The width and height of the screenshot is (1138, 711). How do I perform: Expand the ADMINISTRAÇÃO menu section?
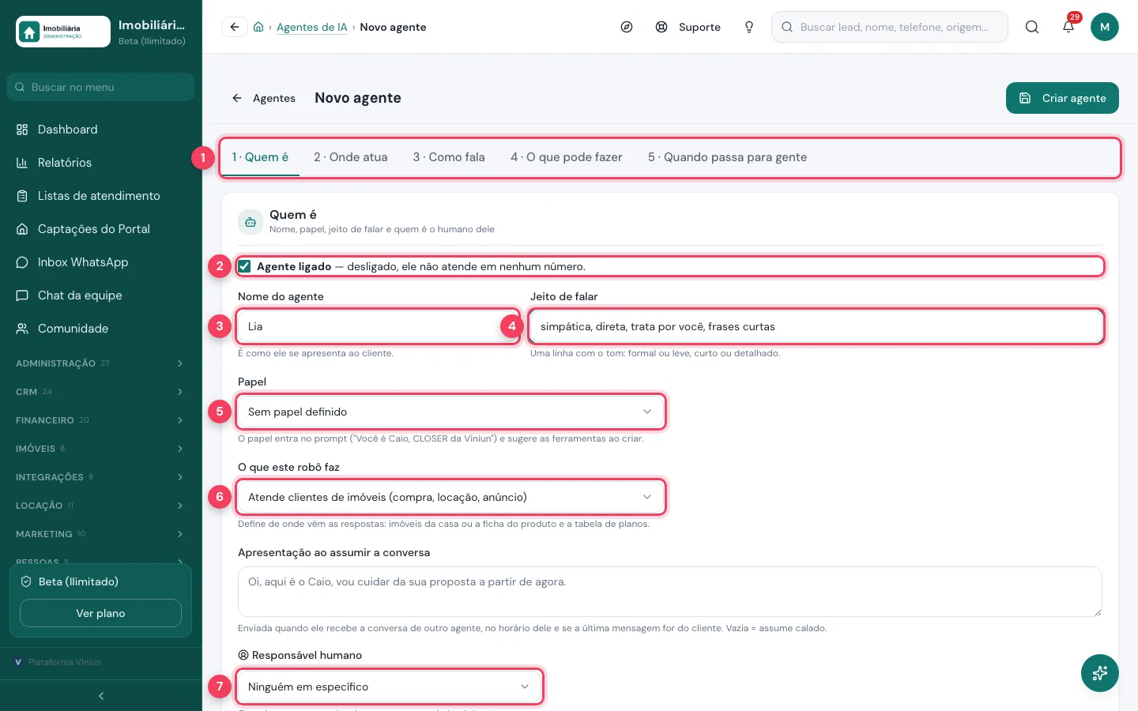pos(101,363)
